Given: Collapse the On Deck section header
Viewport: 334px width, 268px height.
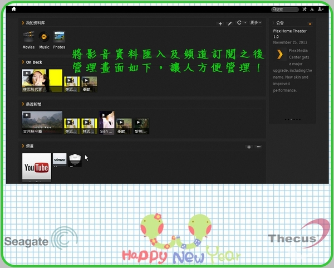Looking at the screenshot, I should [x=32, y=62].
